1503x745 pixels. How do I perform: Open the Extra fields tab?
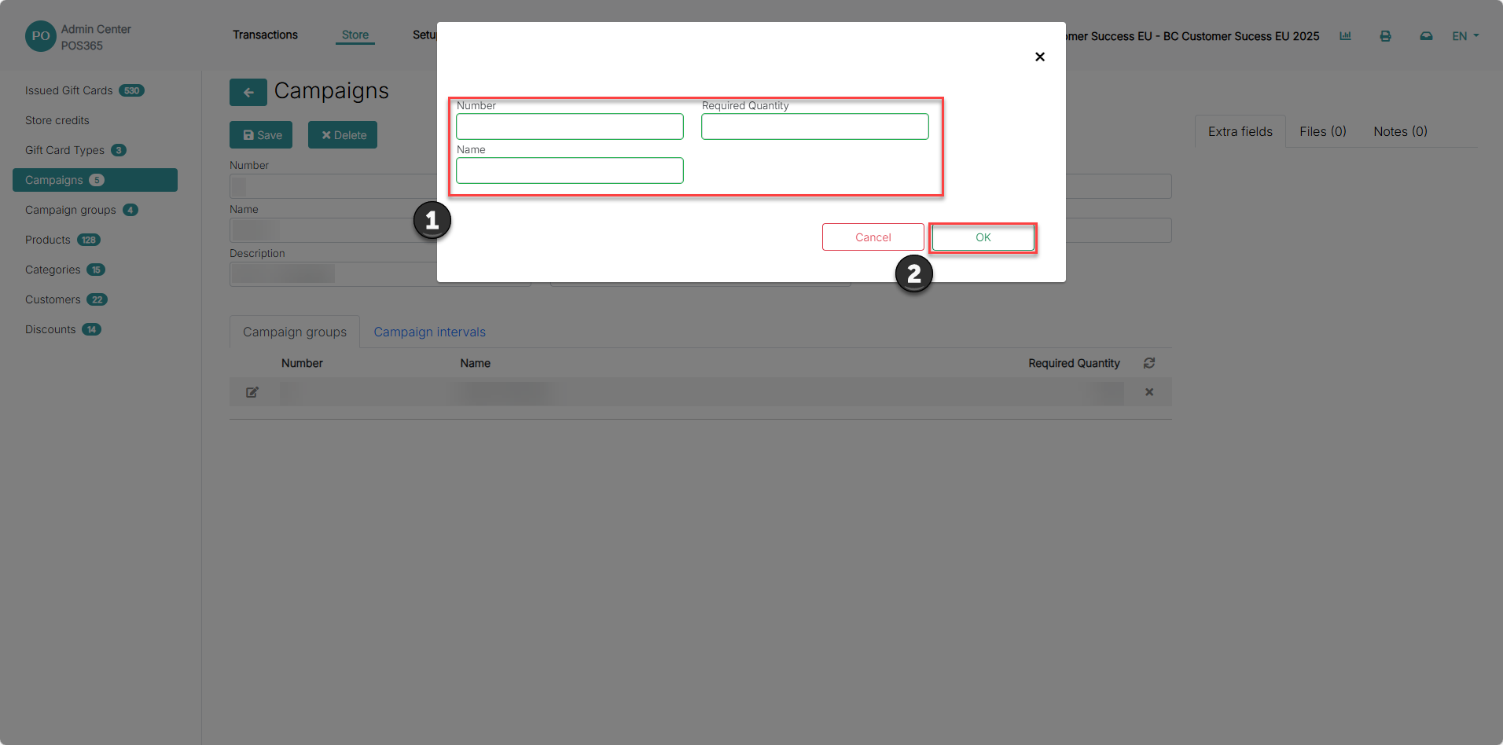[x=1240, y=131]
